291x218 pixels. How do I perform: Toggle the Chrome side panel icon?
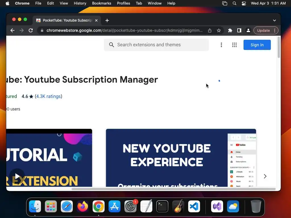point(239,30)
